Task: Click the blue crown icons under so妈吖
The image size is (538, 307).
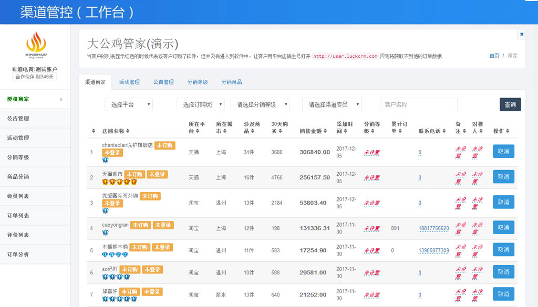Action: pyautogui.click(x=116, y=277)
